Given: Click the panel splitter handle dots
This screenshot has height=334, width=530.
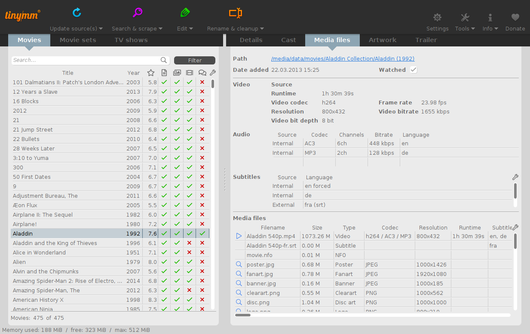Looking at the screenshot, I should [x=225, y=180].
